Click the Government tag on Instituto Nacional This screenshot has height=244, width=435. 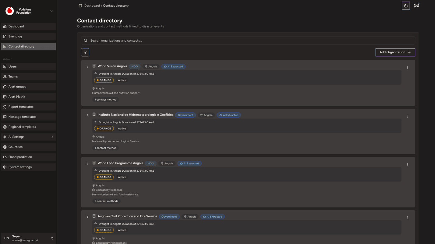coord(186,115)
